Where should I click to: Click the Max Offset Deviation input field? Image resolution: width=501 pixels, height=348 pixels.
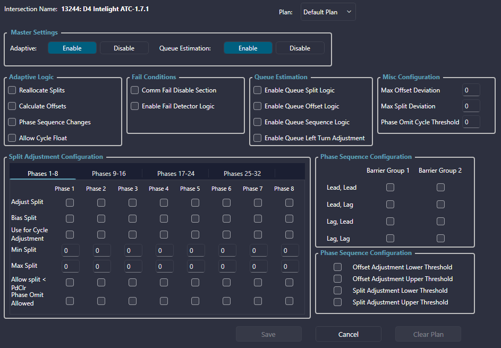pyautogui.click(x=471, y=90)
